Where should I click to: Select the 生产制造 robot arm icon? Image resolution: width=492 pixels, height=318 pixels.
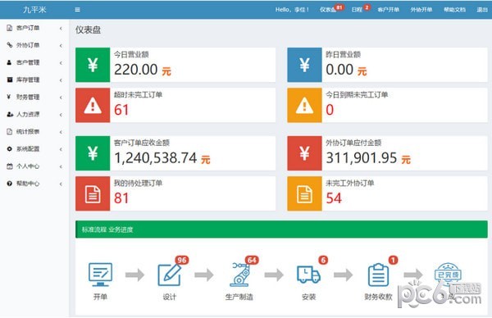pos(239,275)
